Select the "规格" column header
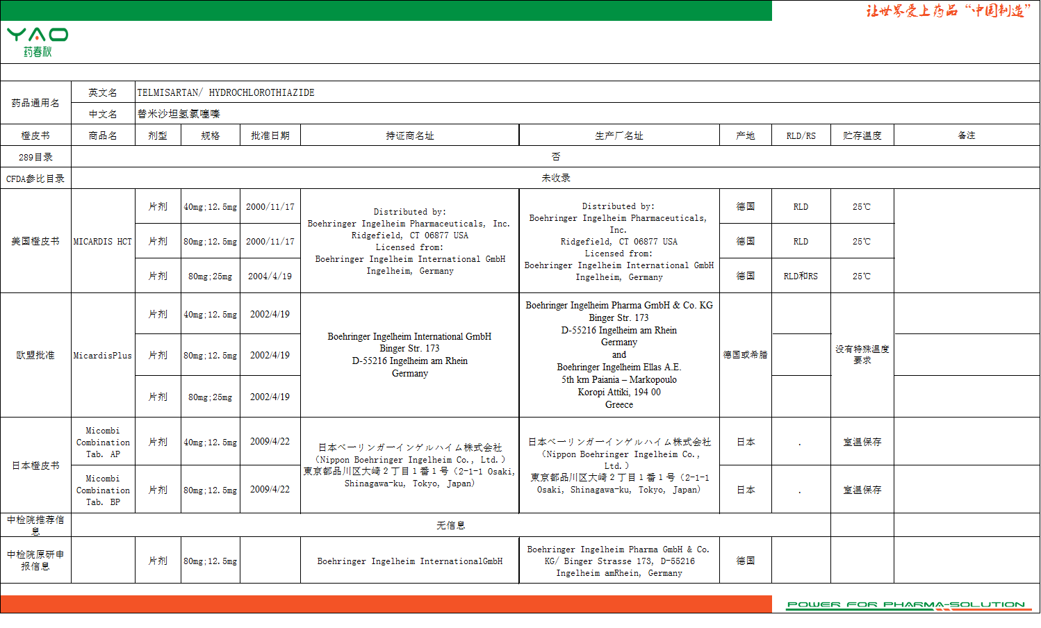Viewport: 1041px width, 628px height. point(211,135)
